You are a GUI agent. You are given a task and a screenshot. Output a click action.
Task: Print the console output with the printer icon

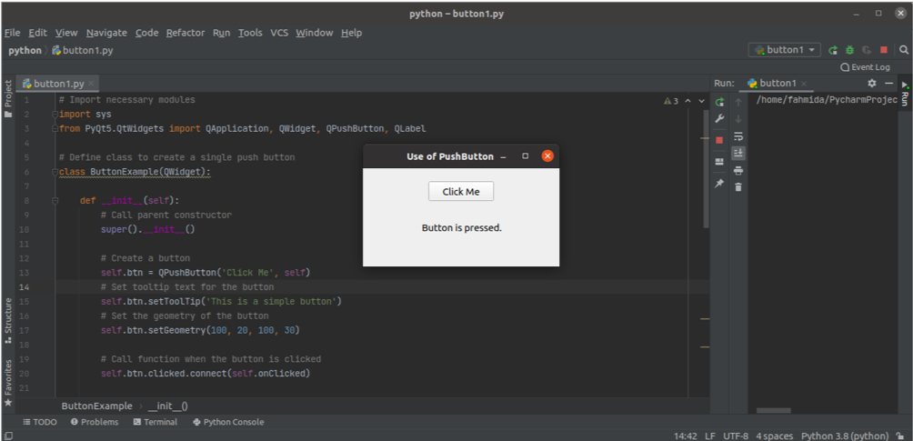point(738,170)
